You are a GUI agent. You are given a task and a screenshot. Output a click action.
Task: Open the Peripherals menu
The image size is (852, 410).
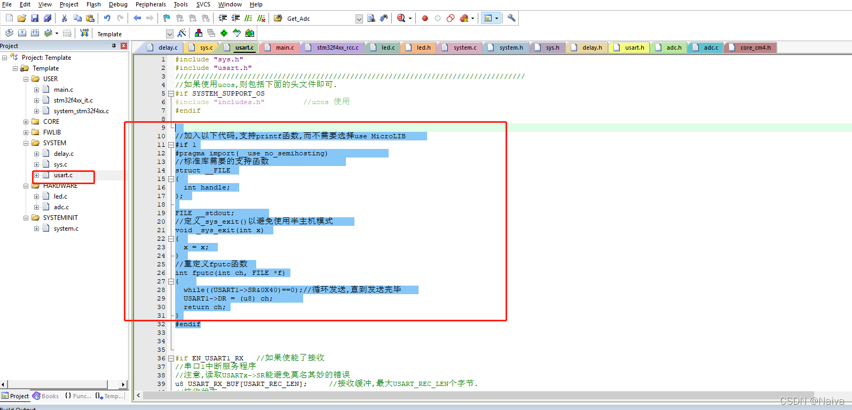(x=151, y=4)
